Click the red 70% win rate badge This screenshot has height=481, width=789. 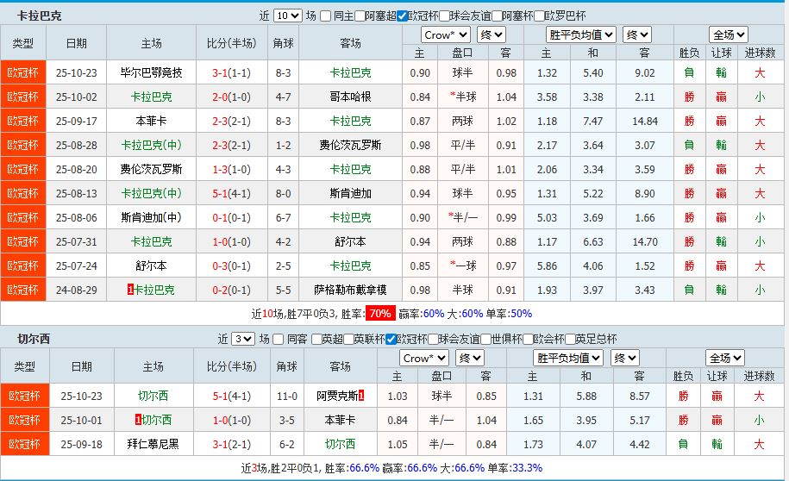pyautogui.click(x=381, y=313)
